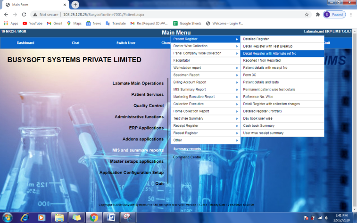Open ERP Applications section
This screenshot has width=357, height=223.
(146, 128)
